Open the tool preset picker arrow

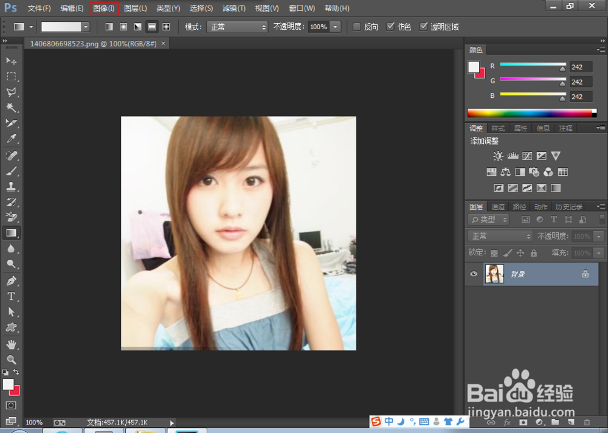tap(31, 27)
